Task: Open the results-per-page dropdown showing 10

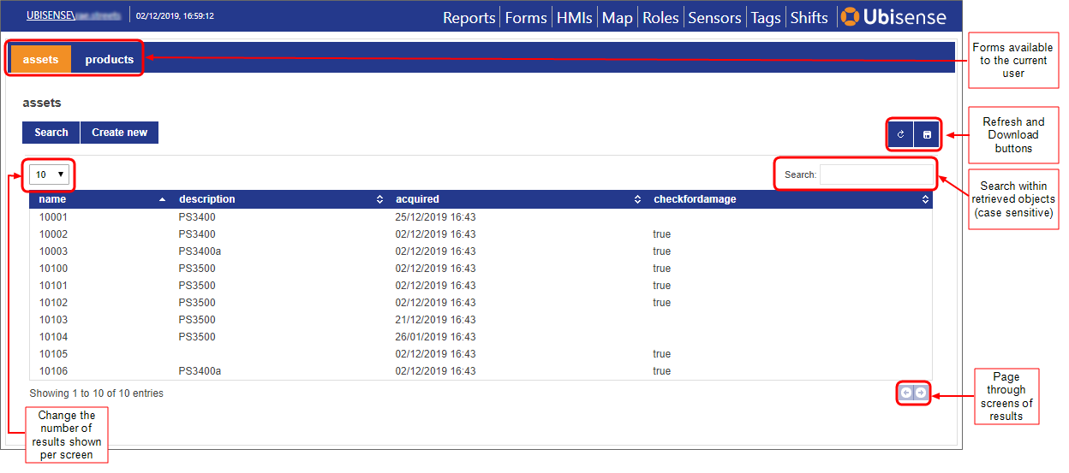Action: (x=51, y=174)
